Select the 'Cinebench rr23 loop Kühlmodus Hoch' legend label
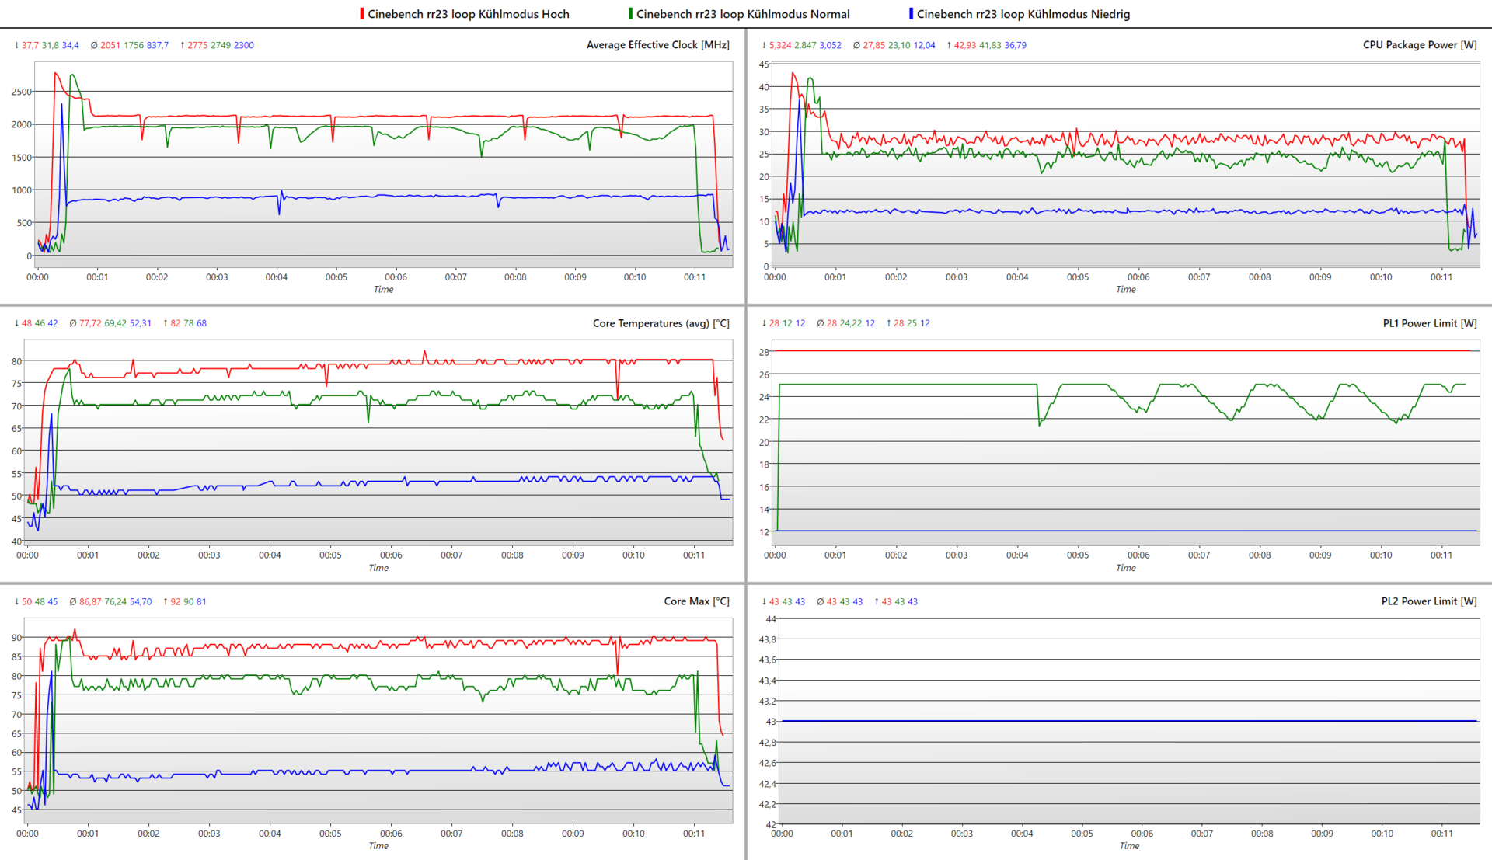Viewport: 1492px width, 860px height. [x=468, y=14]
